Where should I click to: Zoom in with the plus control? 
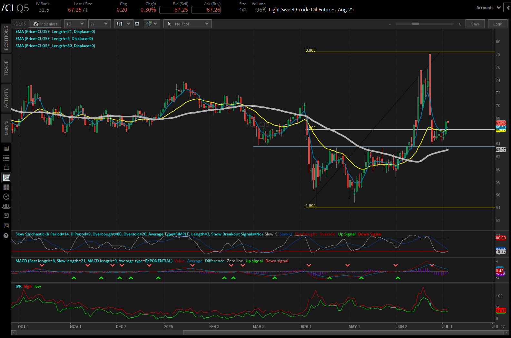(x=459, y=24)
